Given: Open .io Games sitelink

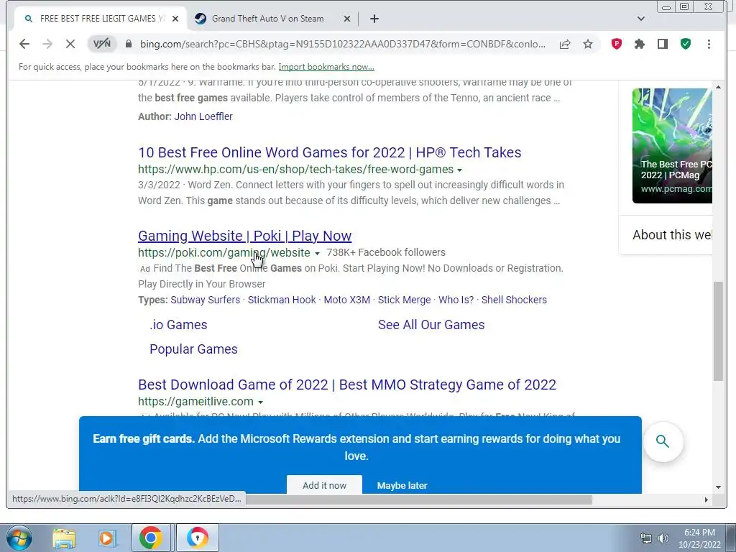Looking at the screenshot, I should (x=178, y=325).
